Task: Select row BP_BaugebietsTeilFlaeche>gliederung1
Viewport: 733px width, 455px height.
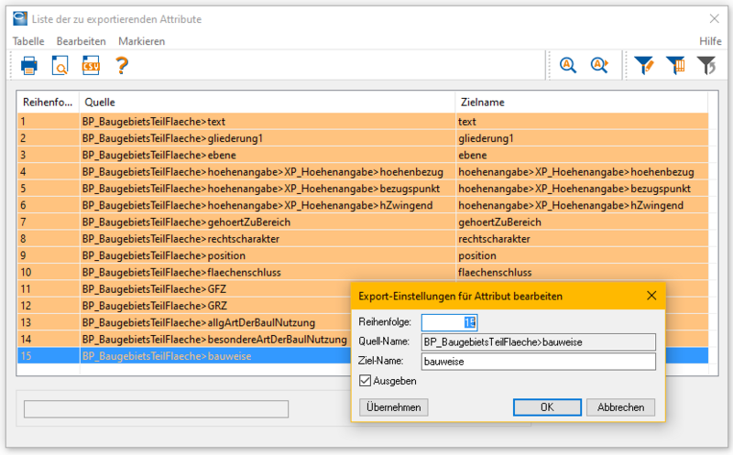Action: point(363,138)
